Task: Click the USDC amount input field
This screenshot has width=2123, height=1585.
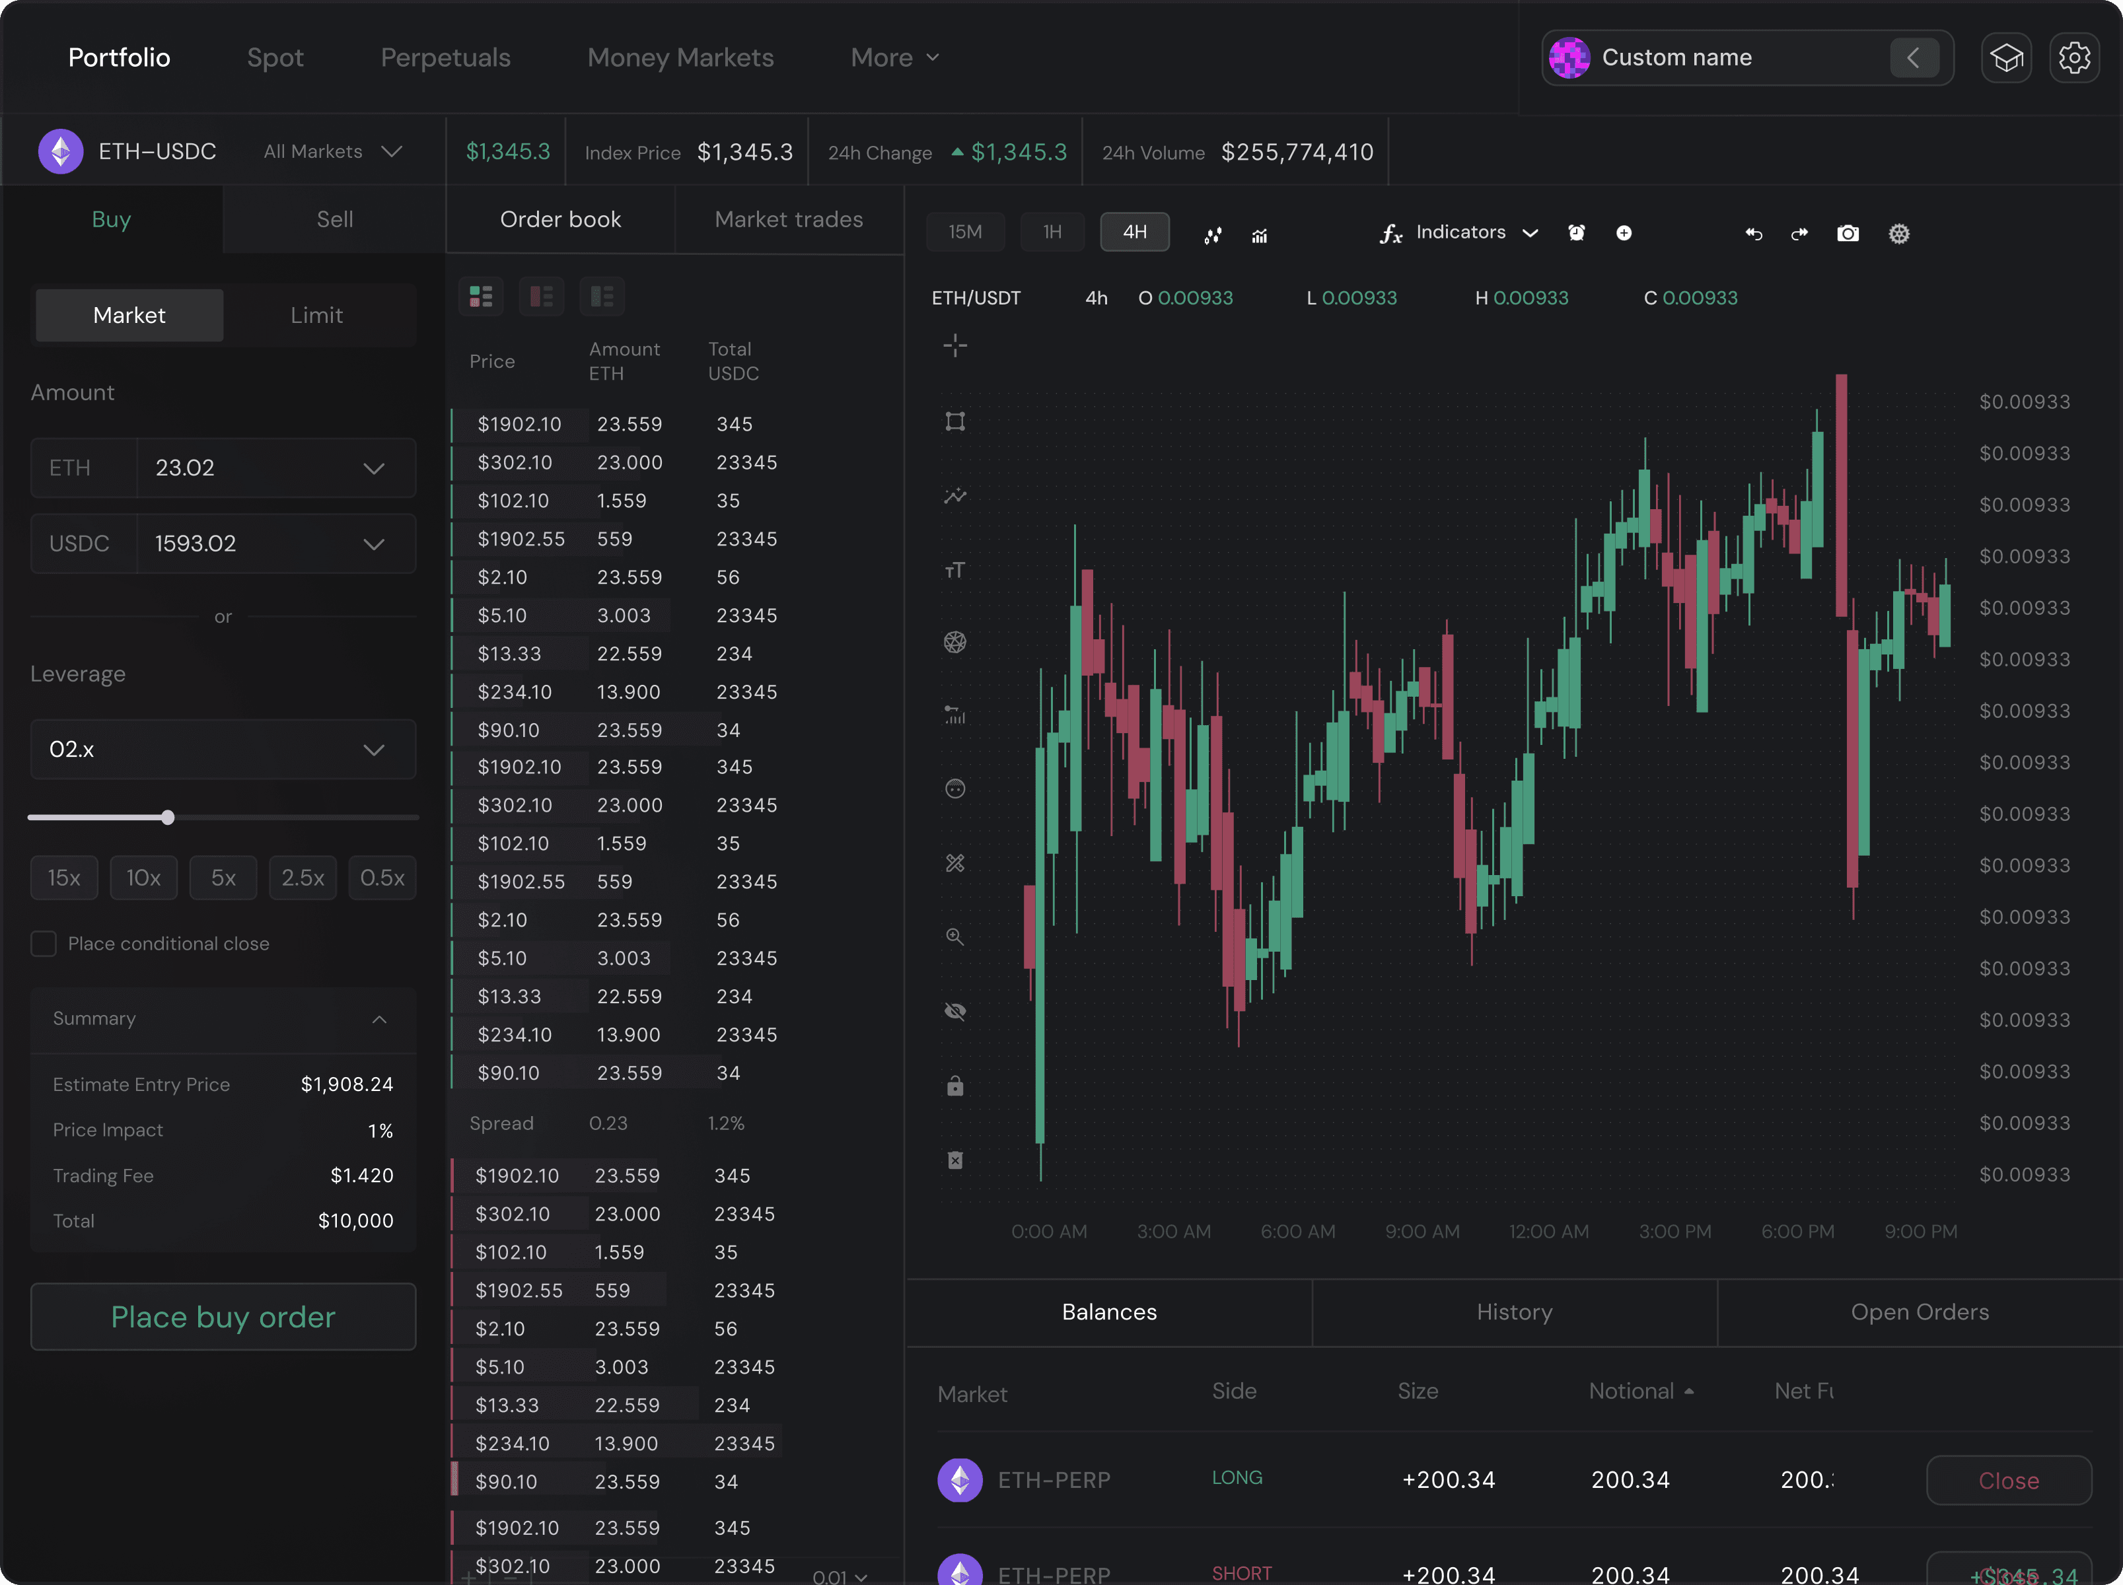Action: pyautogui.click(x=250, y=543)
